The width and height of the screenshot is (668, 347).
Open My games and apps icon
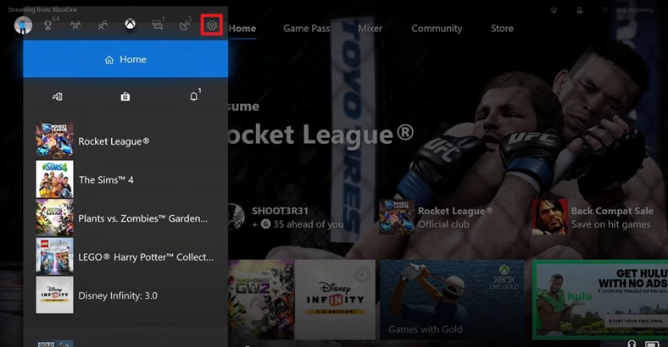click(x=57, y=97)
